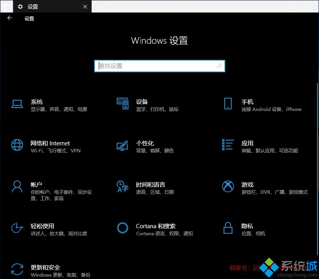The image size is (319, 279).
Task: Focus the 查找设置 search field
Action: click(x=160, y=66)
